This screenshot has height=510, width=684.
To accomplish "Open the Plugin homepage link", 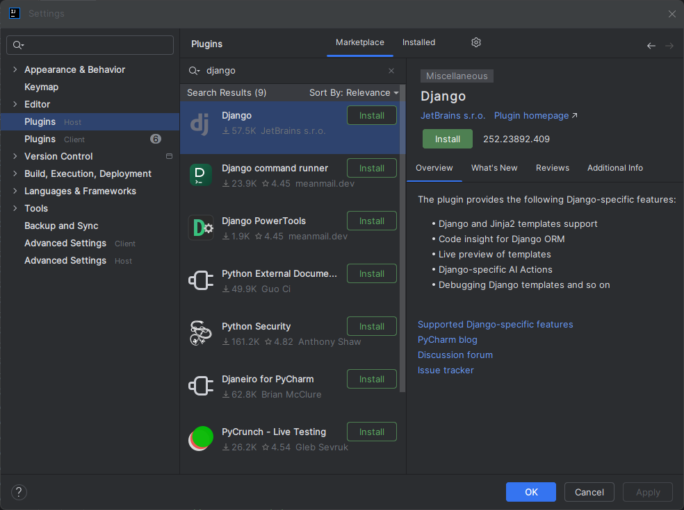I will tap(536, 115).
